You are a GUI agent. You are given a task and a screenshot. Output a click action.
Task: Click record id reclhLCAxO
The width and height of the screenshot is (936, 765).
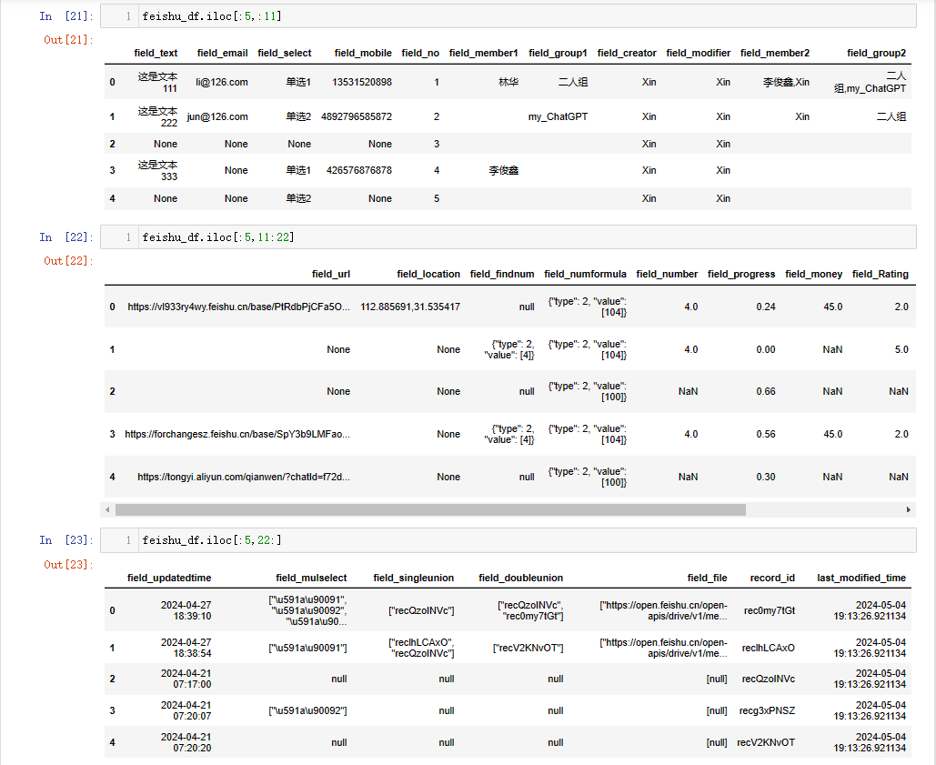pyautogui.click(x=769, y=648)
